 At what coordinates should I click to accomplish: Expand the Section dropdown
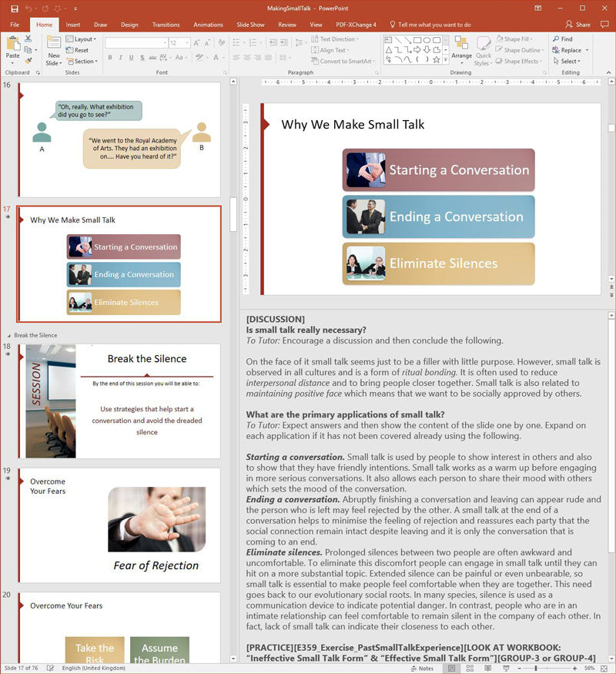pyautogui.click(x=82, y=62)
